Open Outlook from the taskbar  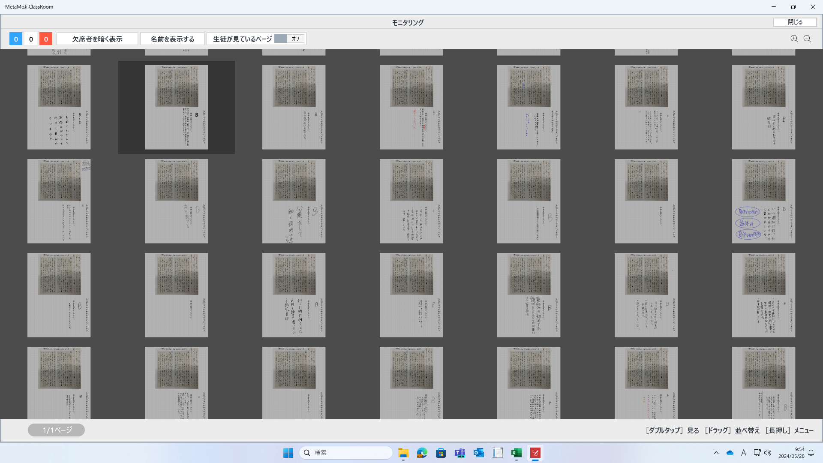tap(478, 453)
